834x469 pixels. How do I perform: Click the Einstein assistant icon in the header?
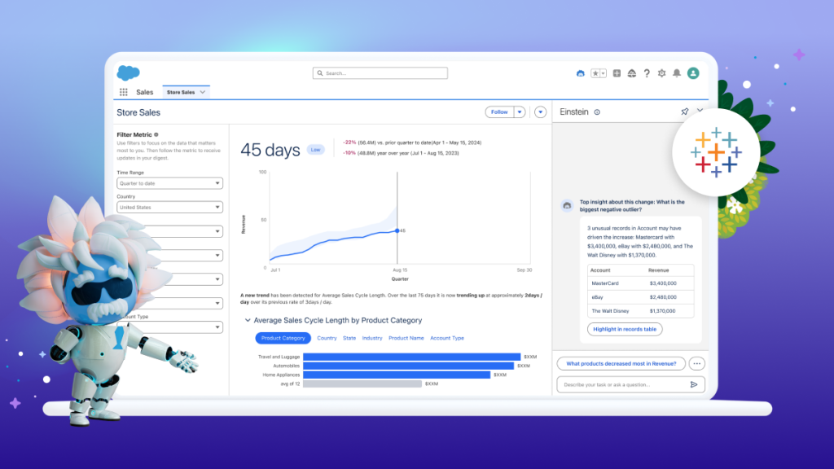pyautogui.click(x=579, y=73)
